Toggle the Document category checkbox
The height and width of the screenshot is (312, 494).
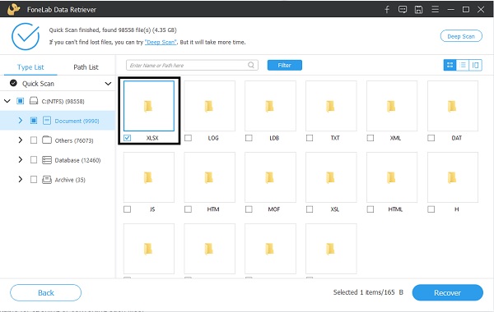coord(34,121)
